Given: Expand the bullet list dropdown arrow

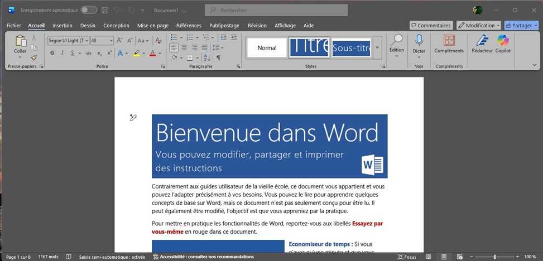Looking at the screenshot, I should (181, 37).
